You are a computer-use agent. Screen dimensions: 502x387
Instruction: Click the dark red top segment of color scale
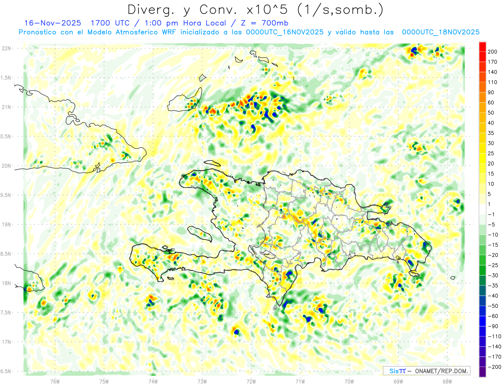[482, 47]
